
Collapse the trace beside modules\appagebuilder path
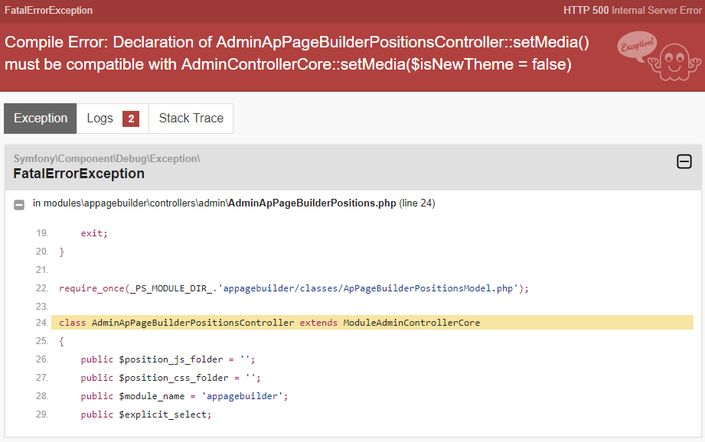coord(19,204)
